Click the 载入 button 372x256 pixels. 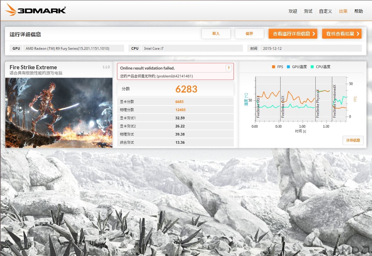(216, 34)
